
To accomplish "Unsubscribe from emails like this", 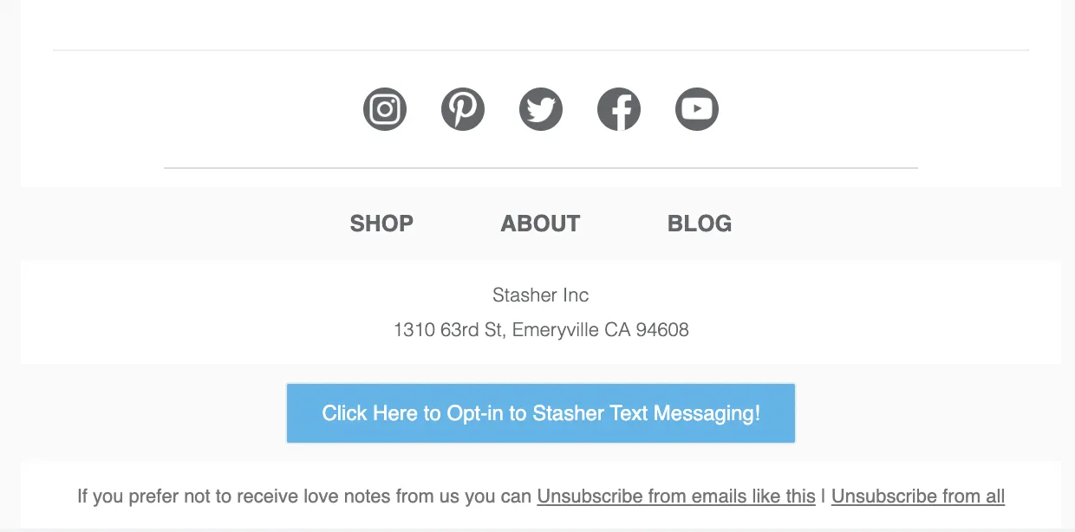I will tap(676, 496).
